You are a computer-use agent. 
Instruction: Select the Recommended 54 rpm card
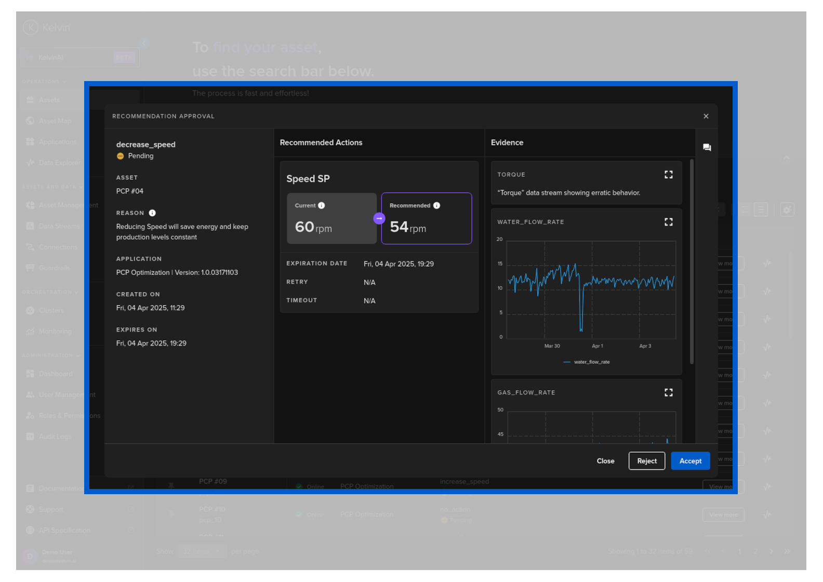(426, 219)
